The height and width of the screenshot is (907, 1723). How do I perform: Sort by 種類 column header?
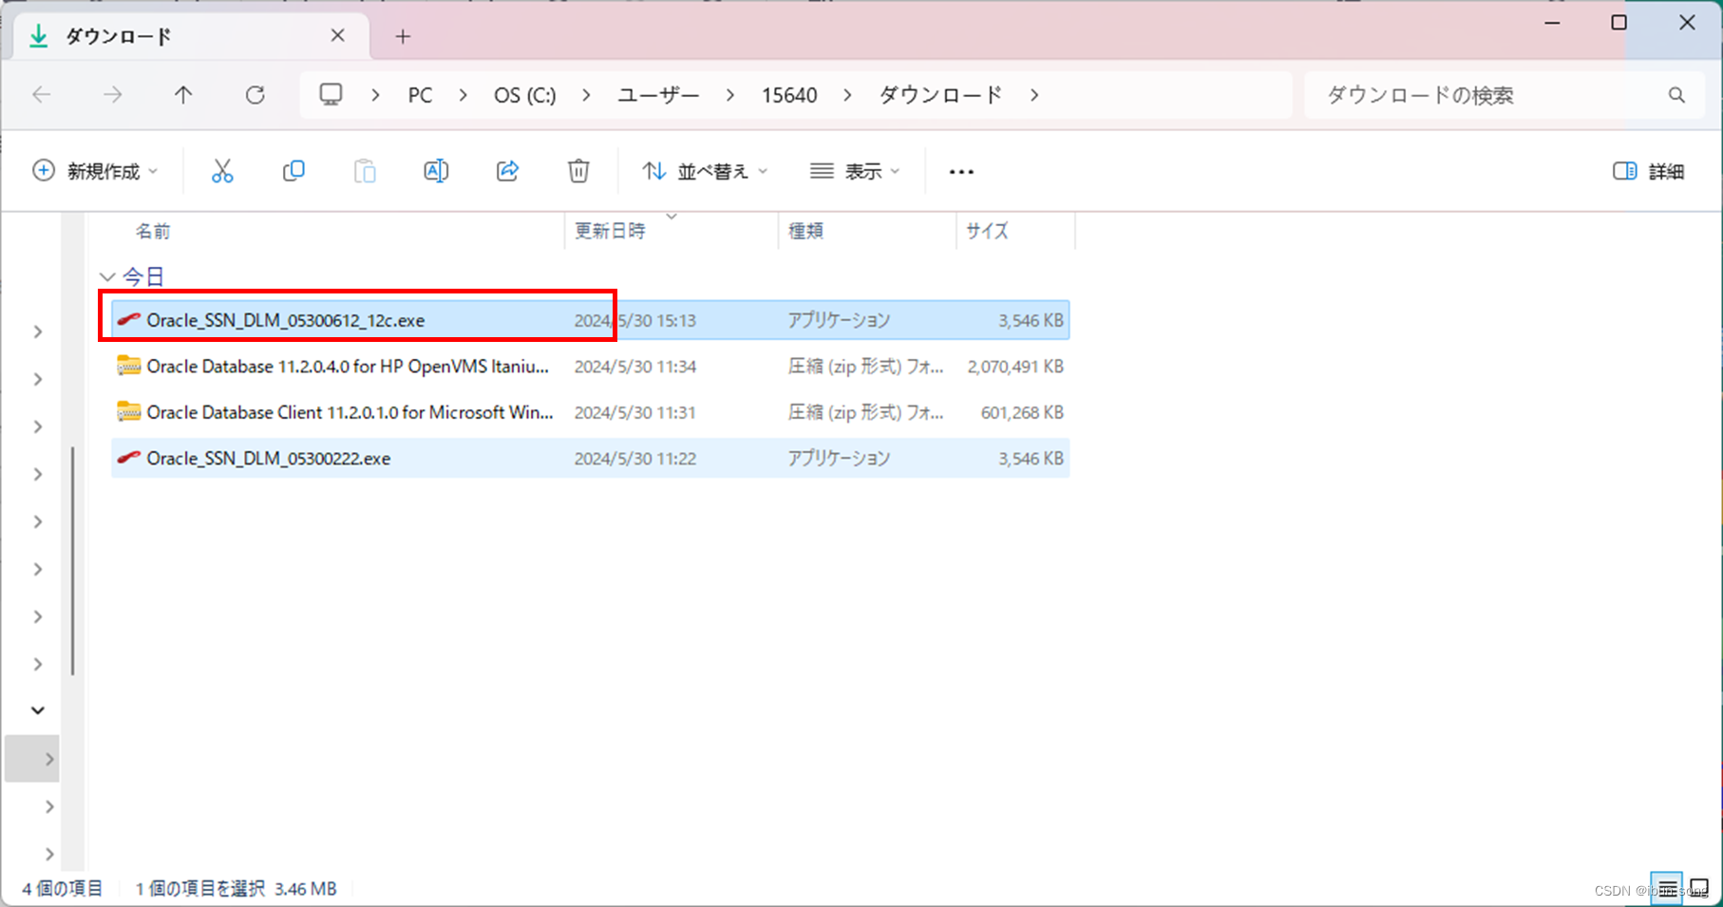(x=805, y=231)
